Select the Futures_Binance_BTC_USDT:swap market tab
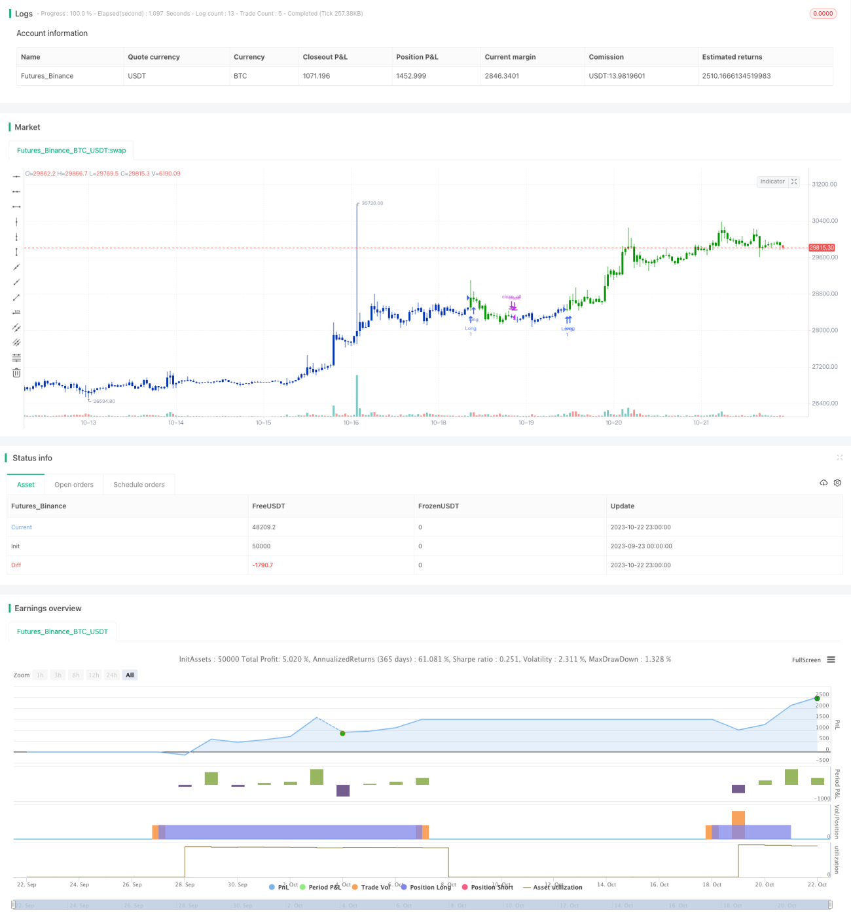The image size is (851, 923). (x=71, y=151)
